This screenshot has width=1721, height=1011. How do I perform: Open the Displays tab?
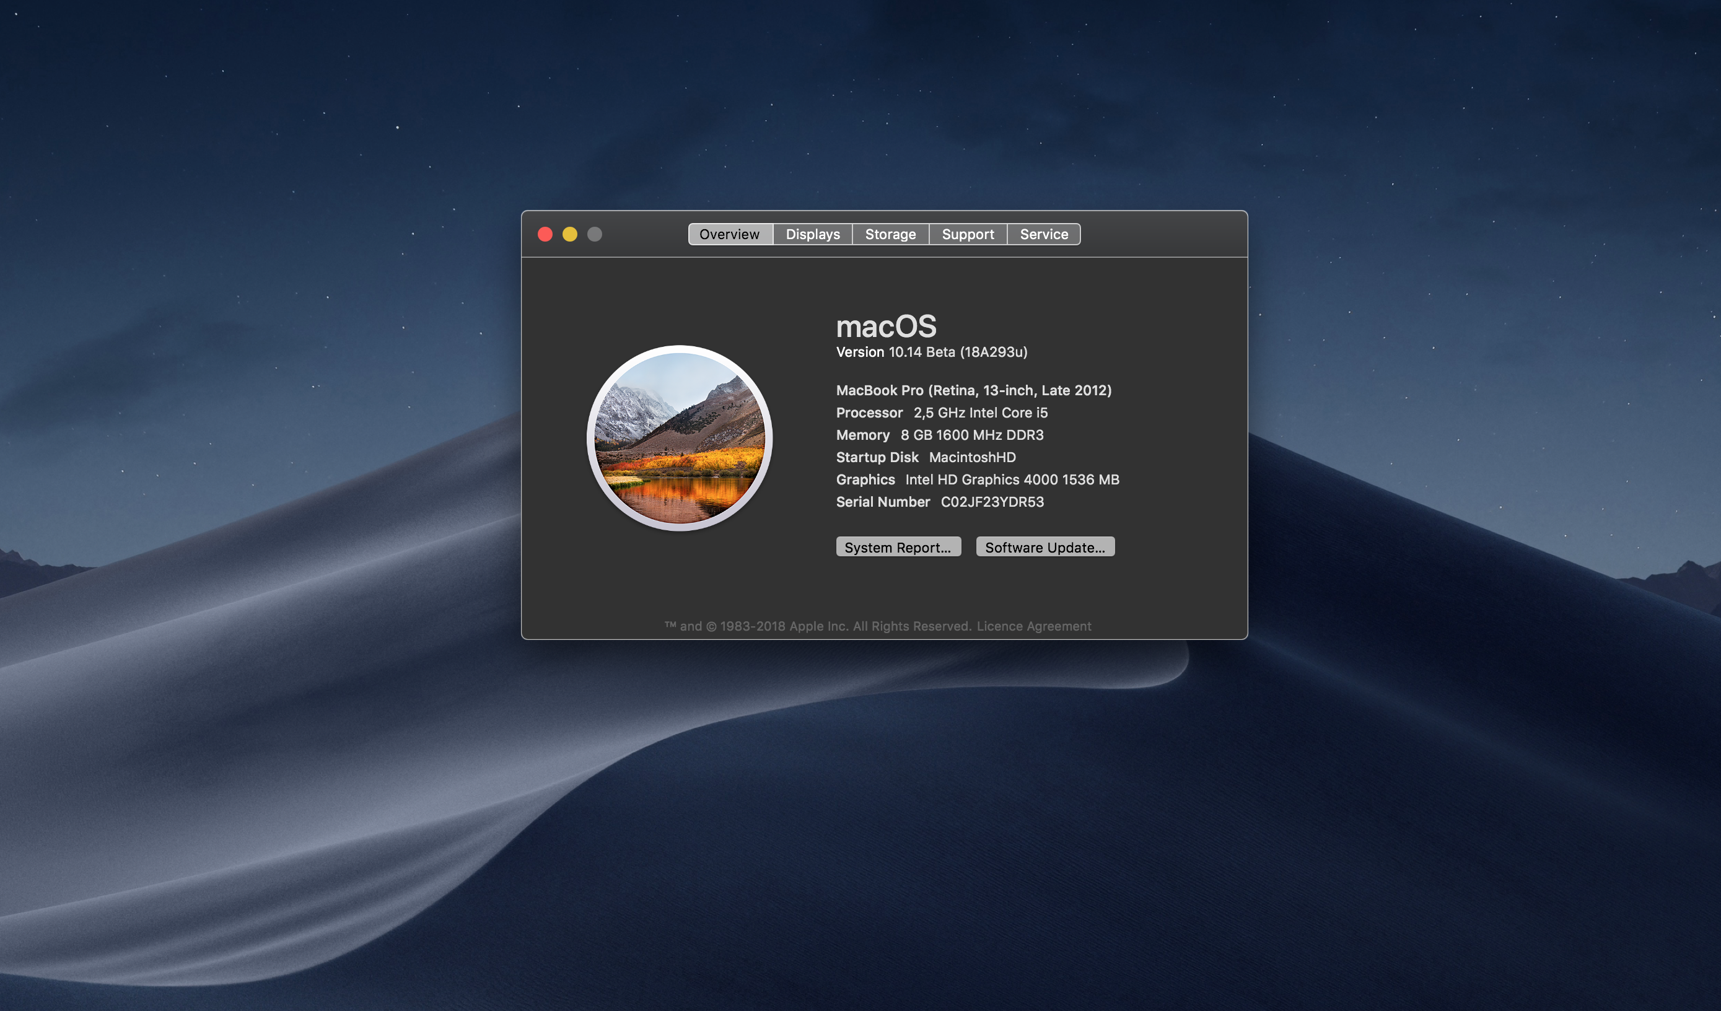pos(813,234)
